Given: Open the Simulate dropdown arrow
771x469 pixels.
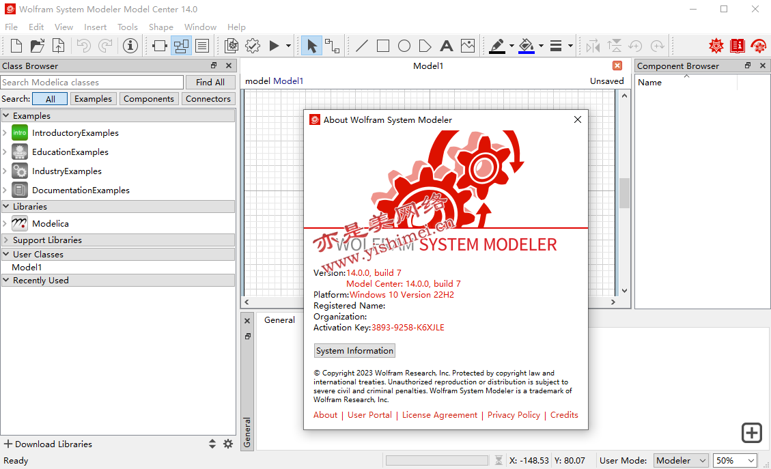Looking at the screenshot, I should tap(289, 46).
